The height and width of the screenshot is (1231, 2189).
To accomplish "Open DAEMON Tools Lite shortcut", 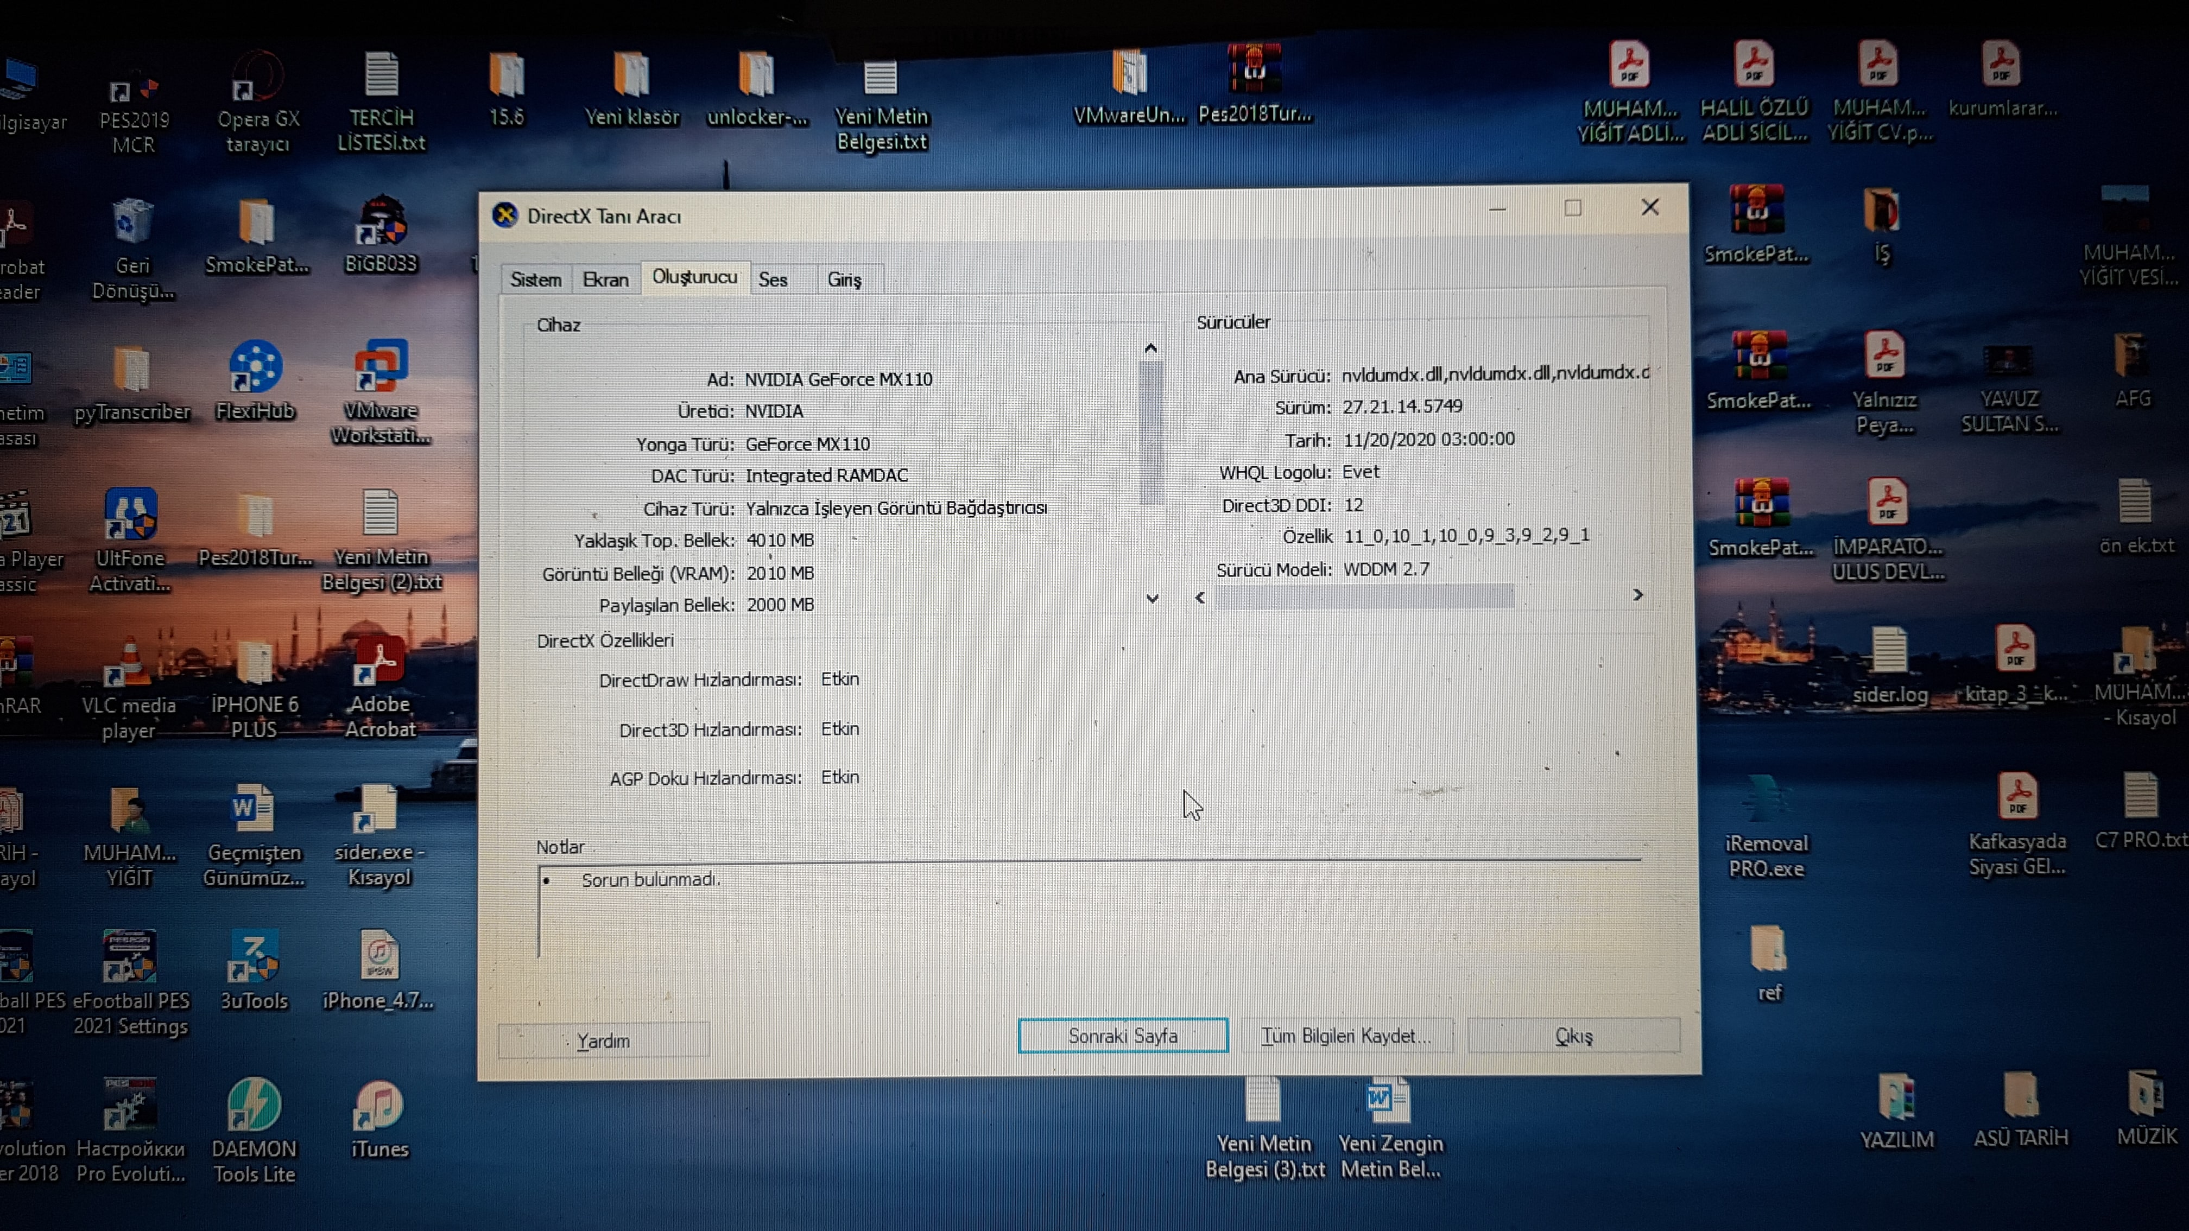I will [253, 1131].
